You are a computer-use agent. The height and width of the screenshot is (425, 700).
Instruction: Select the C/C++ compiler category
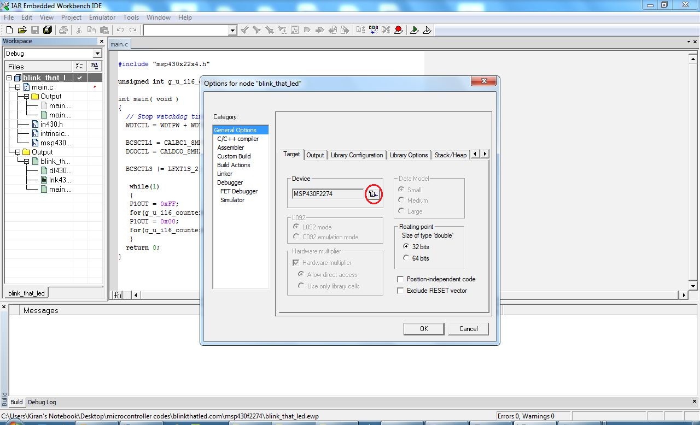(x=238, y=139)
